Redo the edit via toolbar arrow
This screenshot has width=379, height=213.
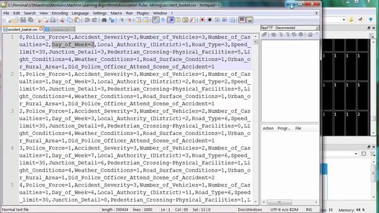coord(95,20)
